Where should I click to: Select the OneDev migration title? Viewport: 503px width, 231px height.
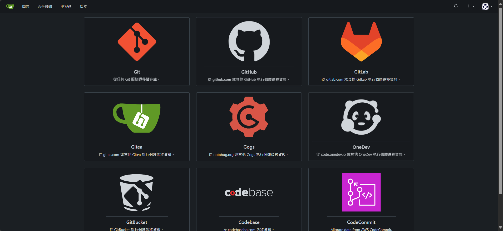tap(361, 147)
